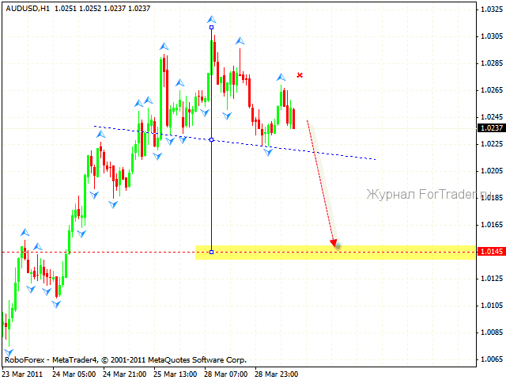Screen dimensions: 506x380
Task: Click the up fractal arrow above the blue line top
Action: click(x=212, y=19)
